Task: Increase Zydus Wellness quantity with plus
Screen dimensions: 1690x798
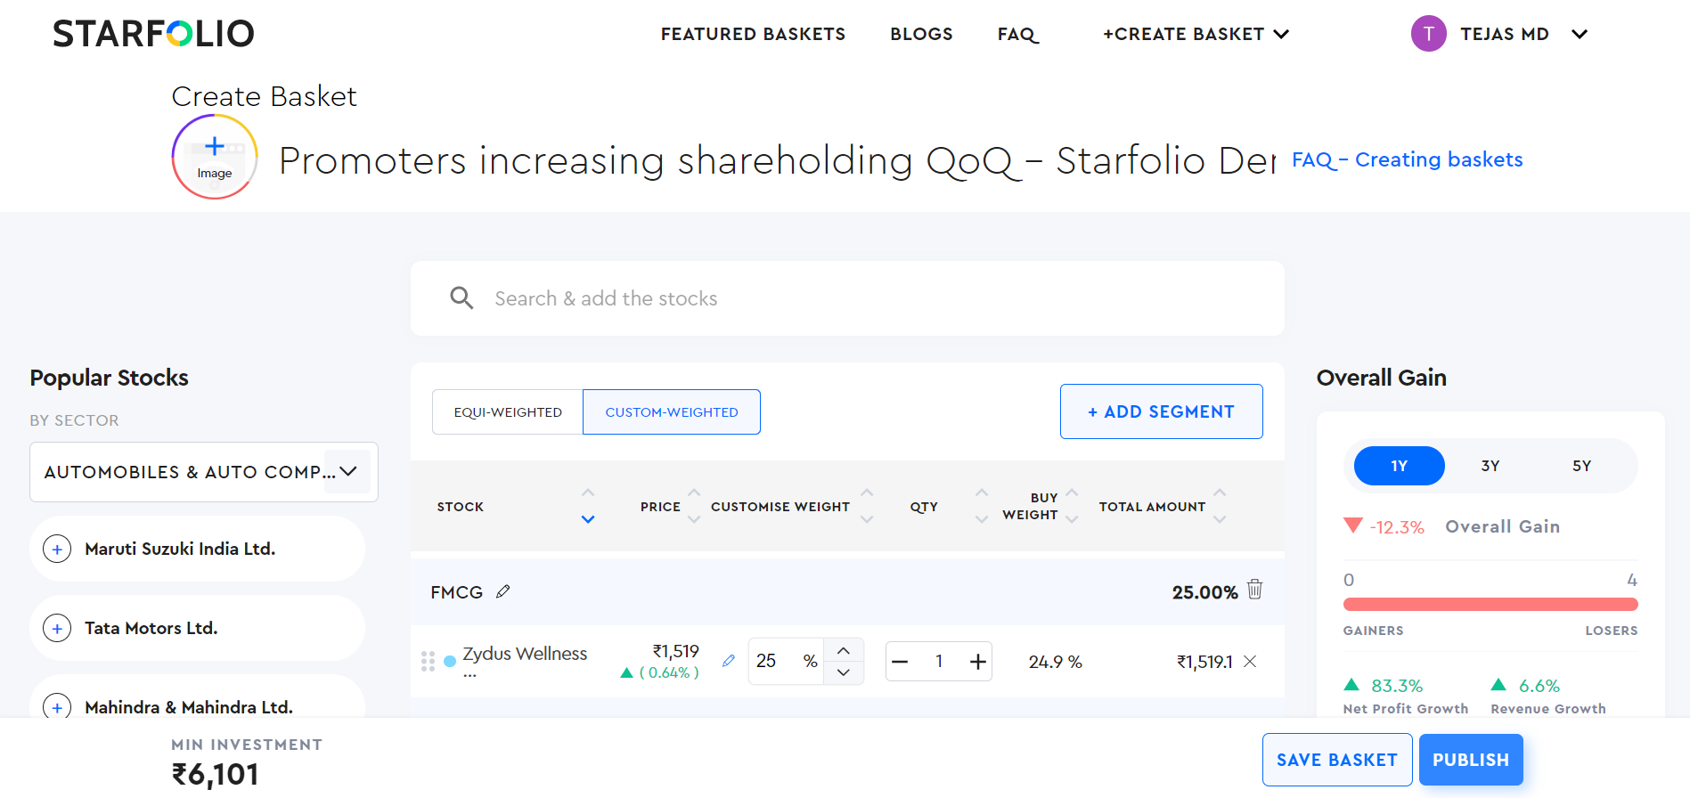Action: (978, 662)
